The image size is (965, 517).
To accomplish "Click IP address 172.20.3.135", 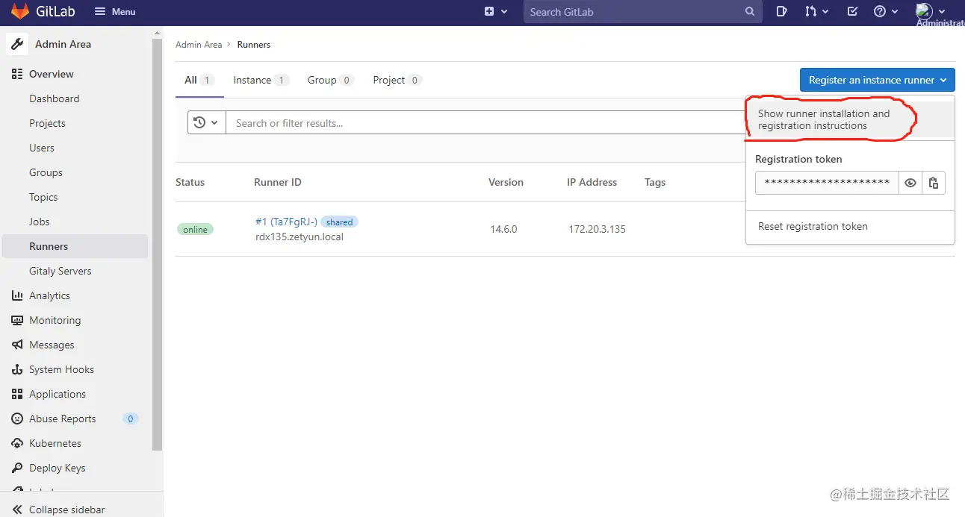I will [597, 229].
